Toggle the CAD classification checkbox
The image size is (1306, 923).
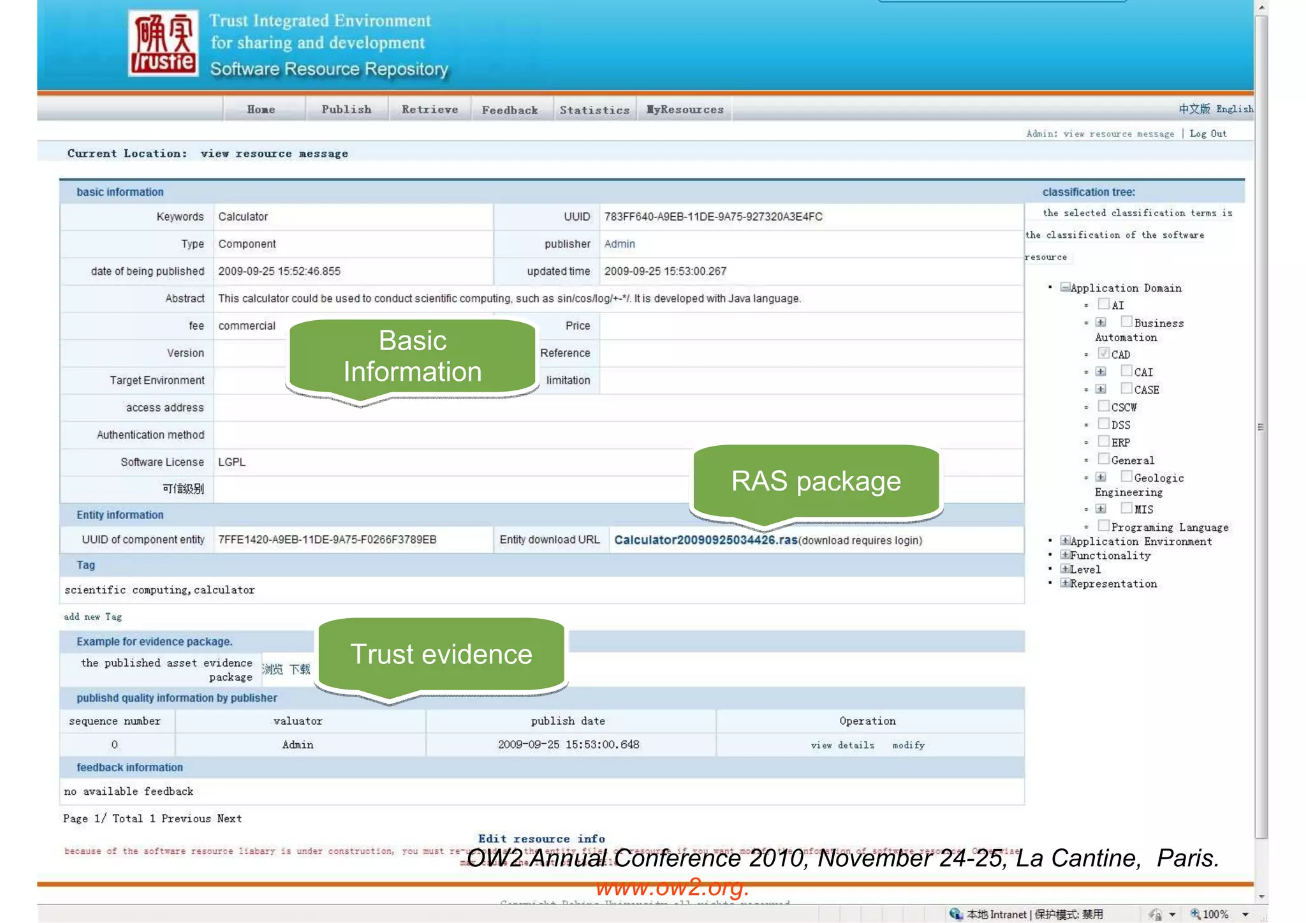[1104, 353]
